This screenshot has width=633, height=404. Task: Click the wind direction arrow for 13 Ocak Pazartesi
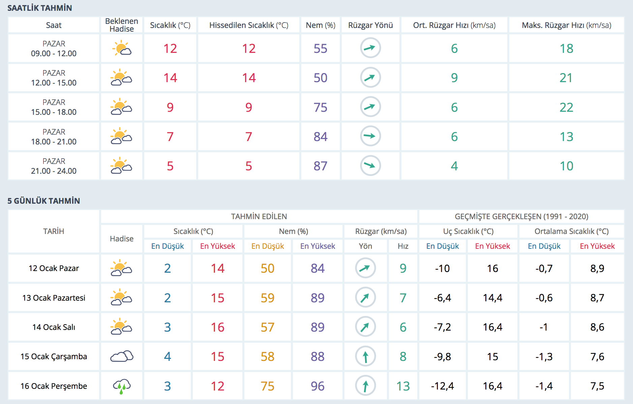[365, 298]
